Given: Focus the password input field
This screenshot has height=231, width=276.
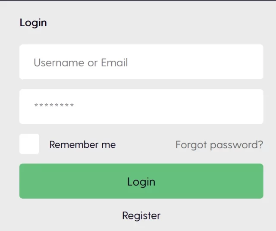Looking at the screenshot, I should [141, 106].
